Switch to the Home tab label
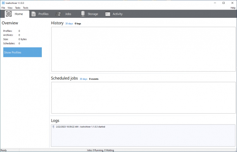Image resolution: width=237 pixels, height=152 pixels. click(x=19, y=14)
